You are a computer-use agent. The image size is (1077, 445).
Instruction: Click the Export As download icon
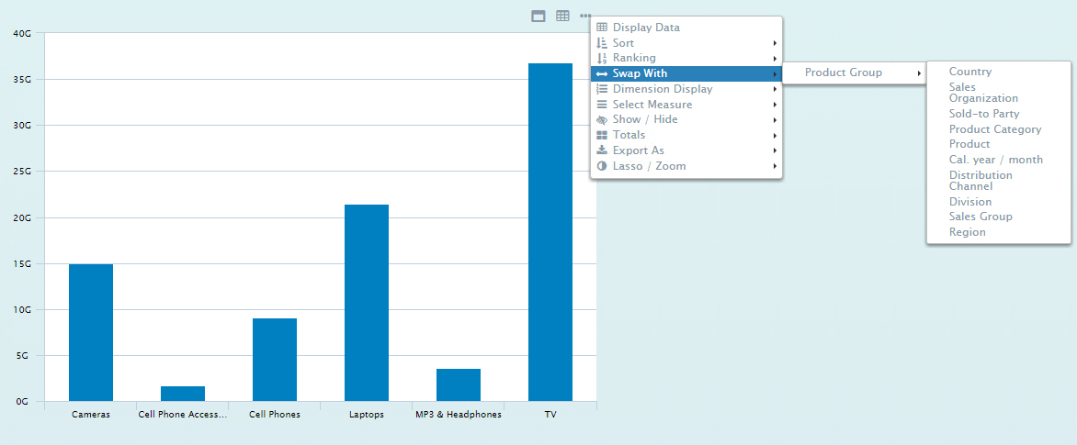(x=602, y=150)
